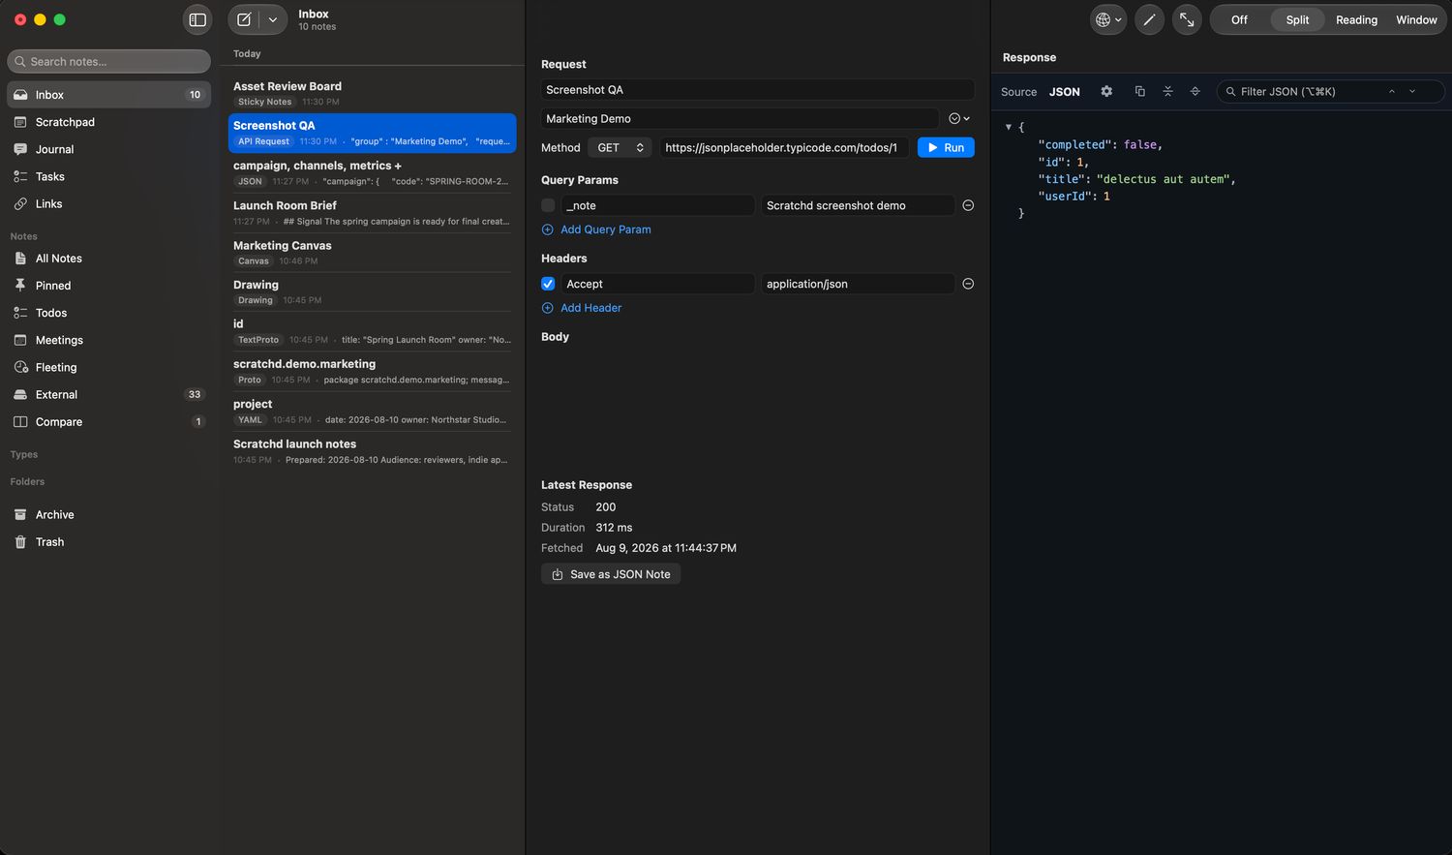Open the scratchd.demo.marketing Proto note
Image resolution: width=1452 pixels, height=855 pixels.
point(372,371)
